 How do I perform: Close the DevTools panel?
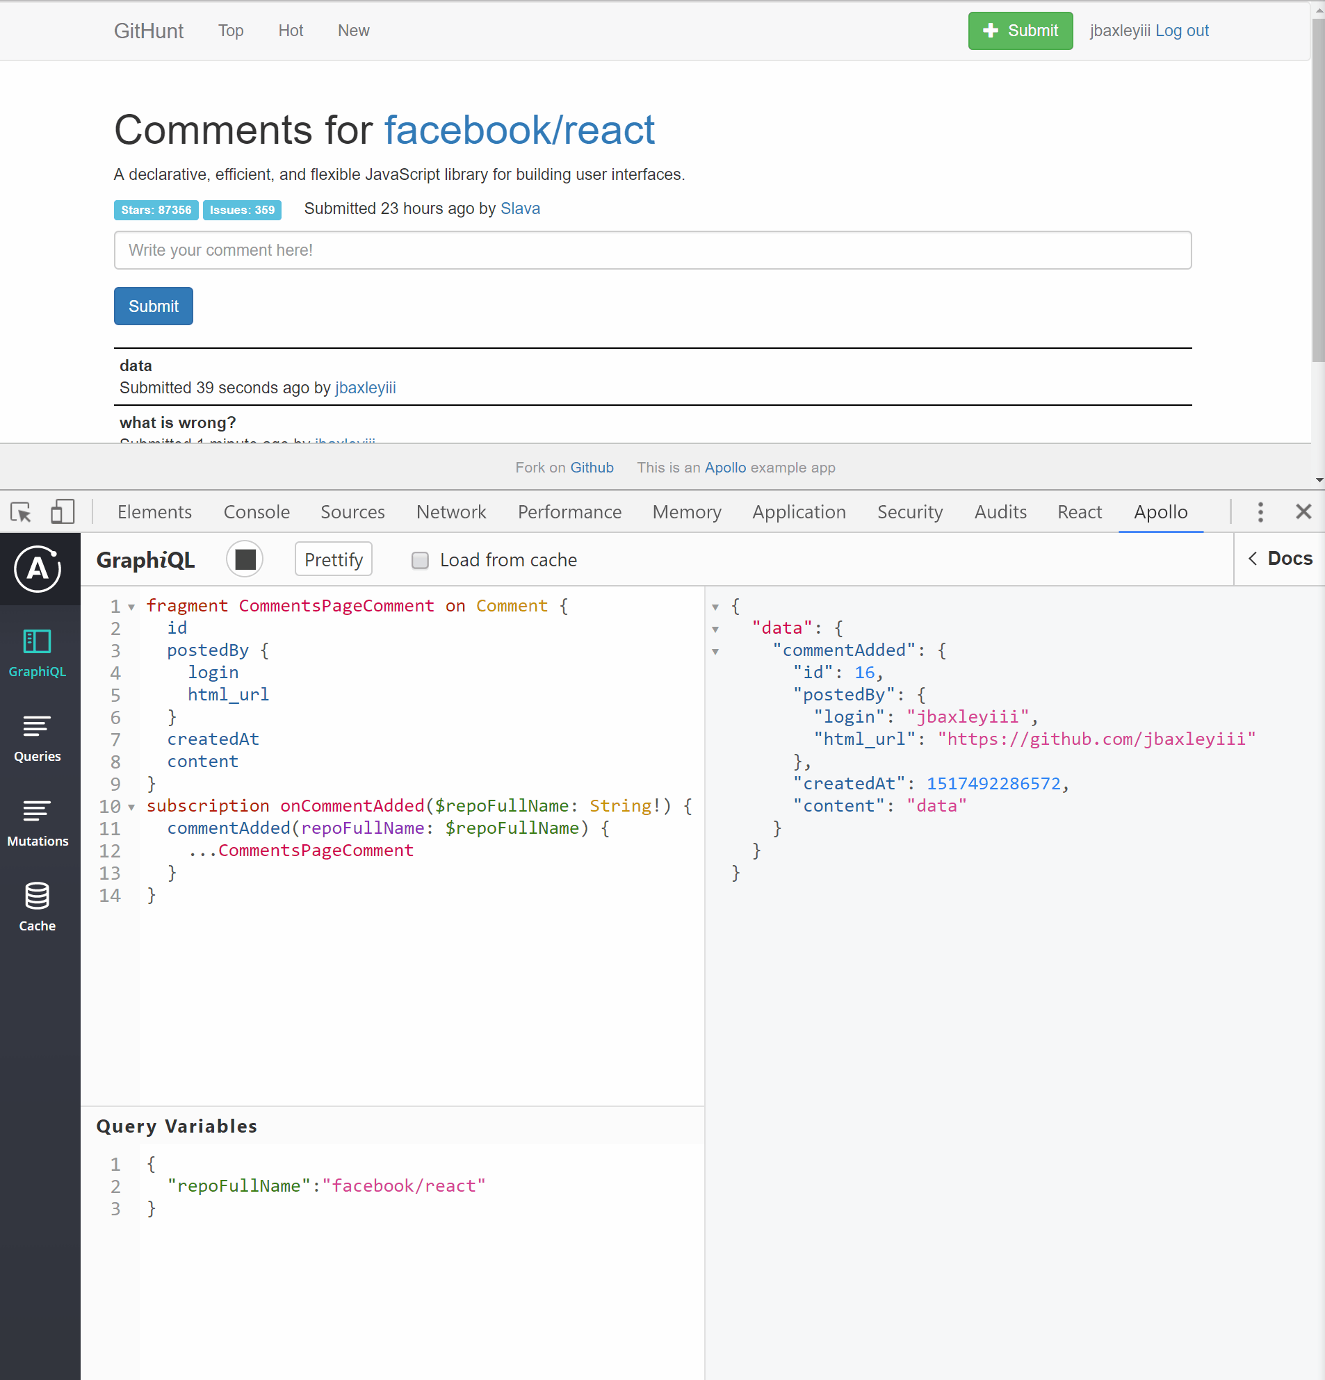coord(1303,512)
